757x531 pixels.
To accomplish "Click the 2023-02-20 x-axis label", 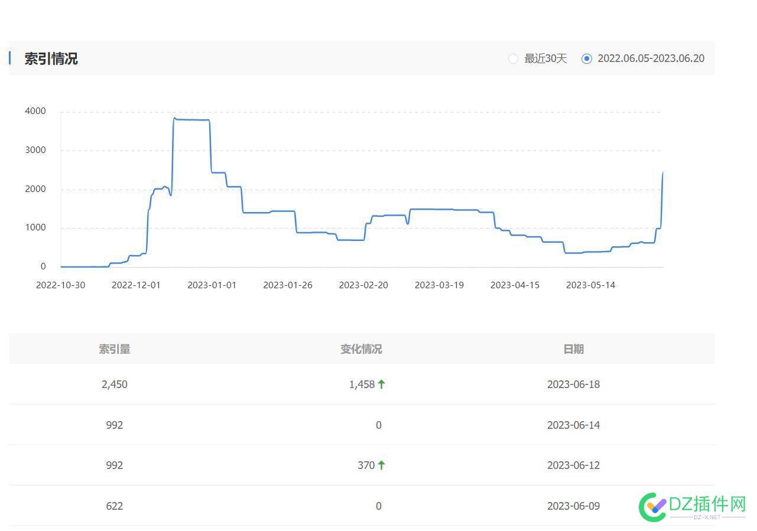I will point(363,285).
